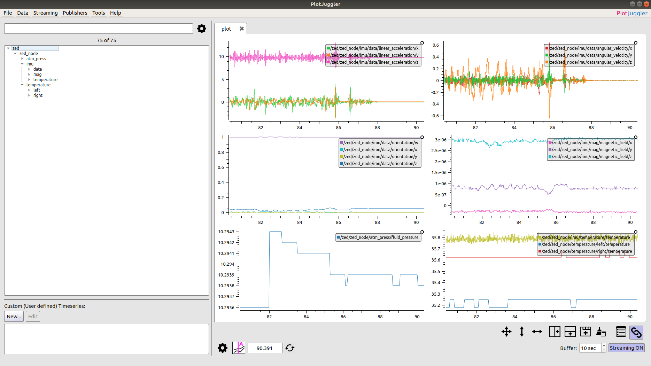Image resolution: width=651 pixels, height=366 pixels.
Task: Click the Edit custom timeseries button
Action: pyautogui.click(x=33, y=317)
